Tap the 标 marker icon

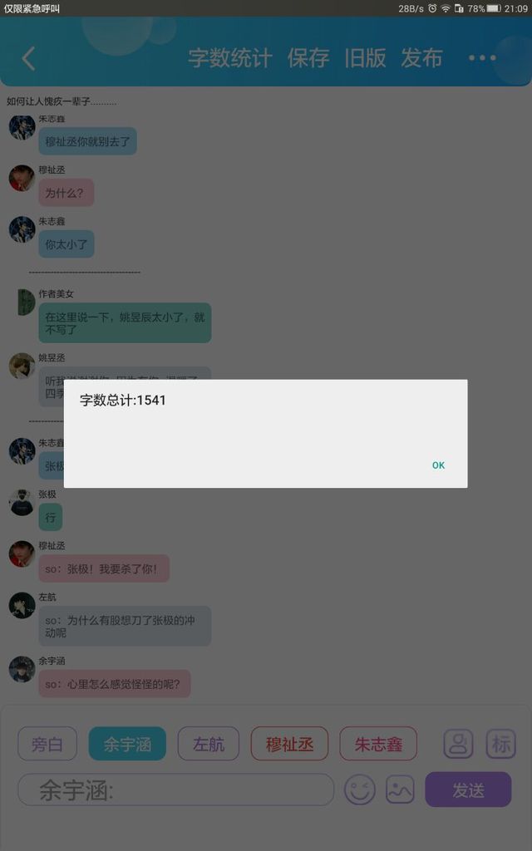500,744
